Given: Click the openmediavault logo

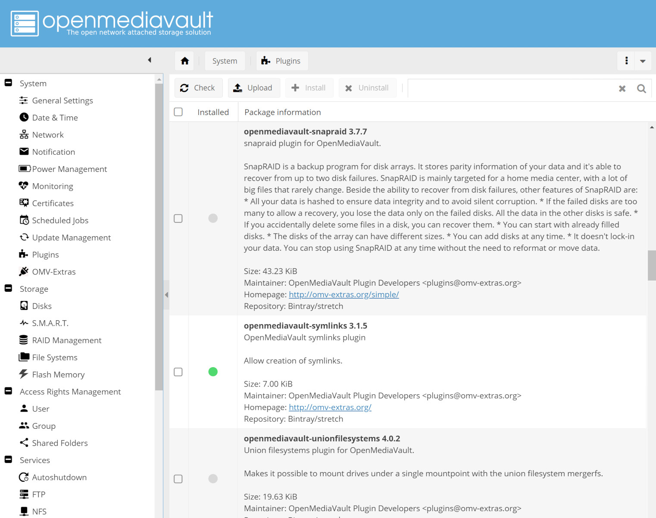Looking at the screenshot, I should (112, 23).
